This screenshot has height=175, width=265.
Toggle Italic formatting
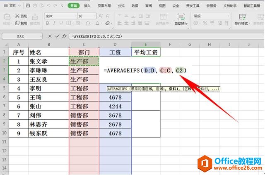click(54, 23)
